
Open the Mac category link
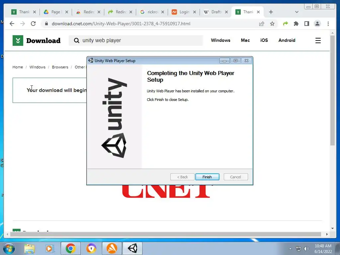(x=245, y=40)
